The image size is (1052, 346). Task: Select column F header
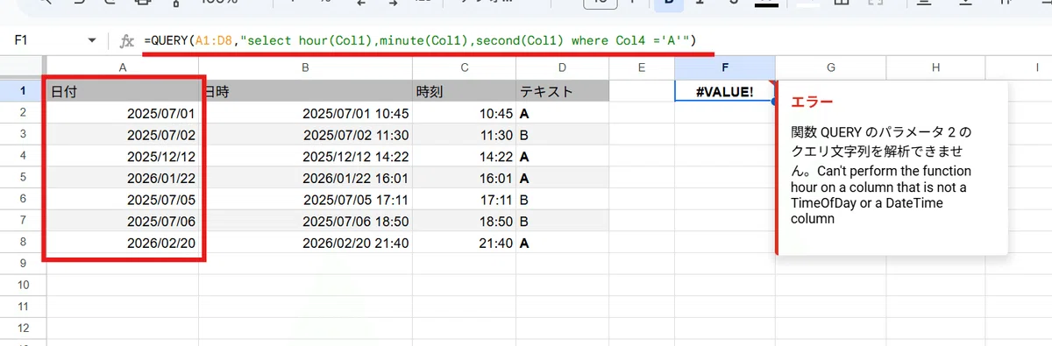tap(725, 67)
